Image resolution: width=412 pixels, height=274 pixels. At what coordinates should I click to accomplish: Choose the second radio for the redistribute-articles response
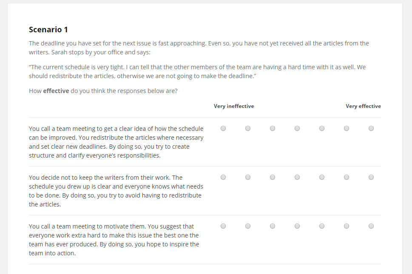pos(248,128)
